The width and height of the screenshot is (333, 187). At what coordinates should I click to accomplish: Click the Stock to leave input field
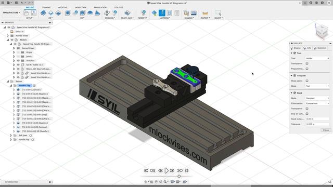click(x=317, y=119)
